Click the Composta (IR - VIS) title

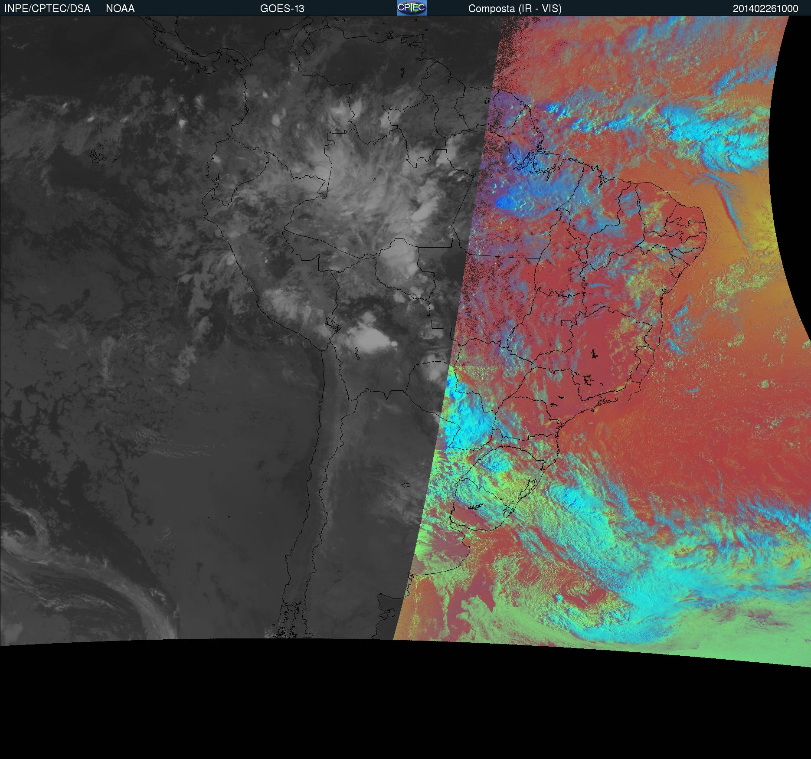(x=514, y=9)
